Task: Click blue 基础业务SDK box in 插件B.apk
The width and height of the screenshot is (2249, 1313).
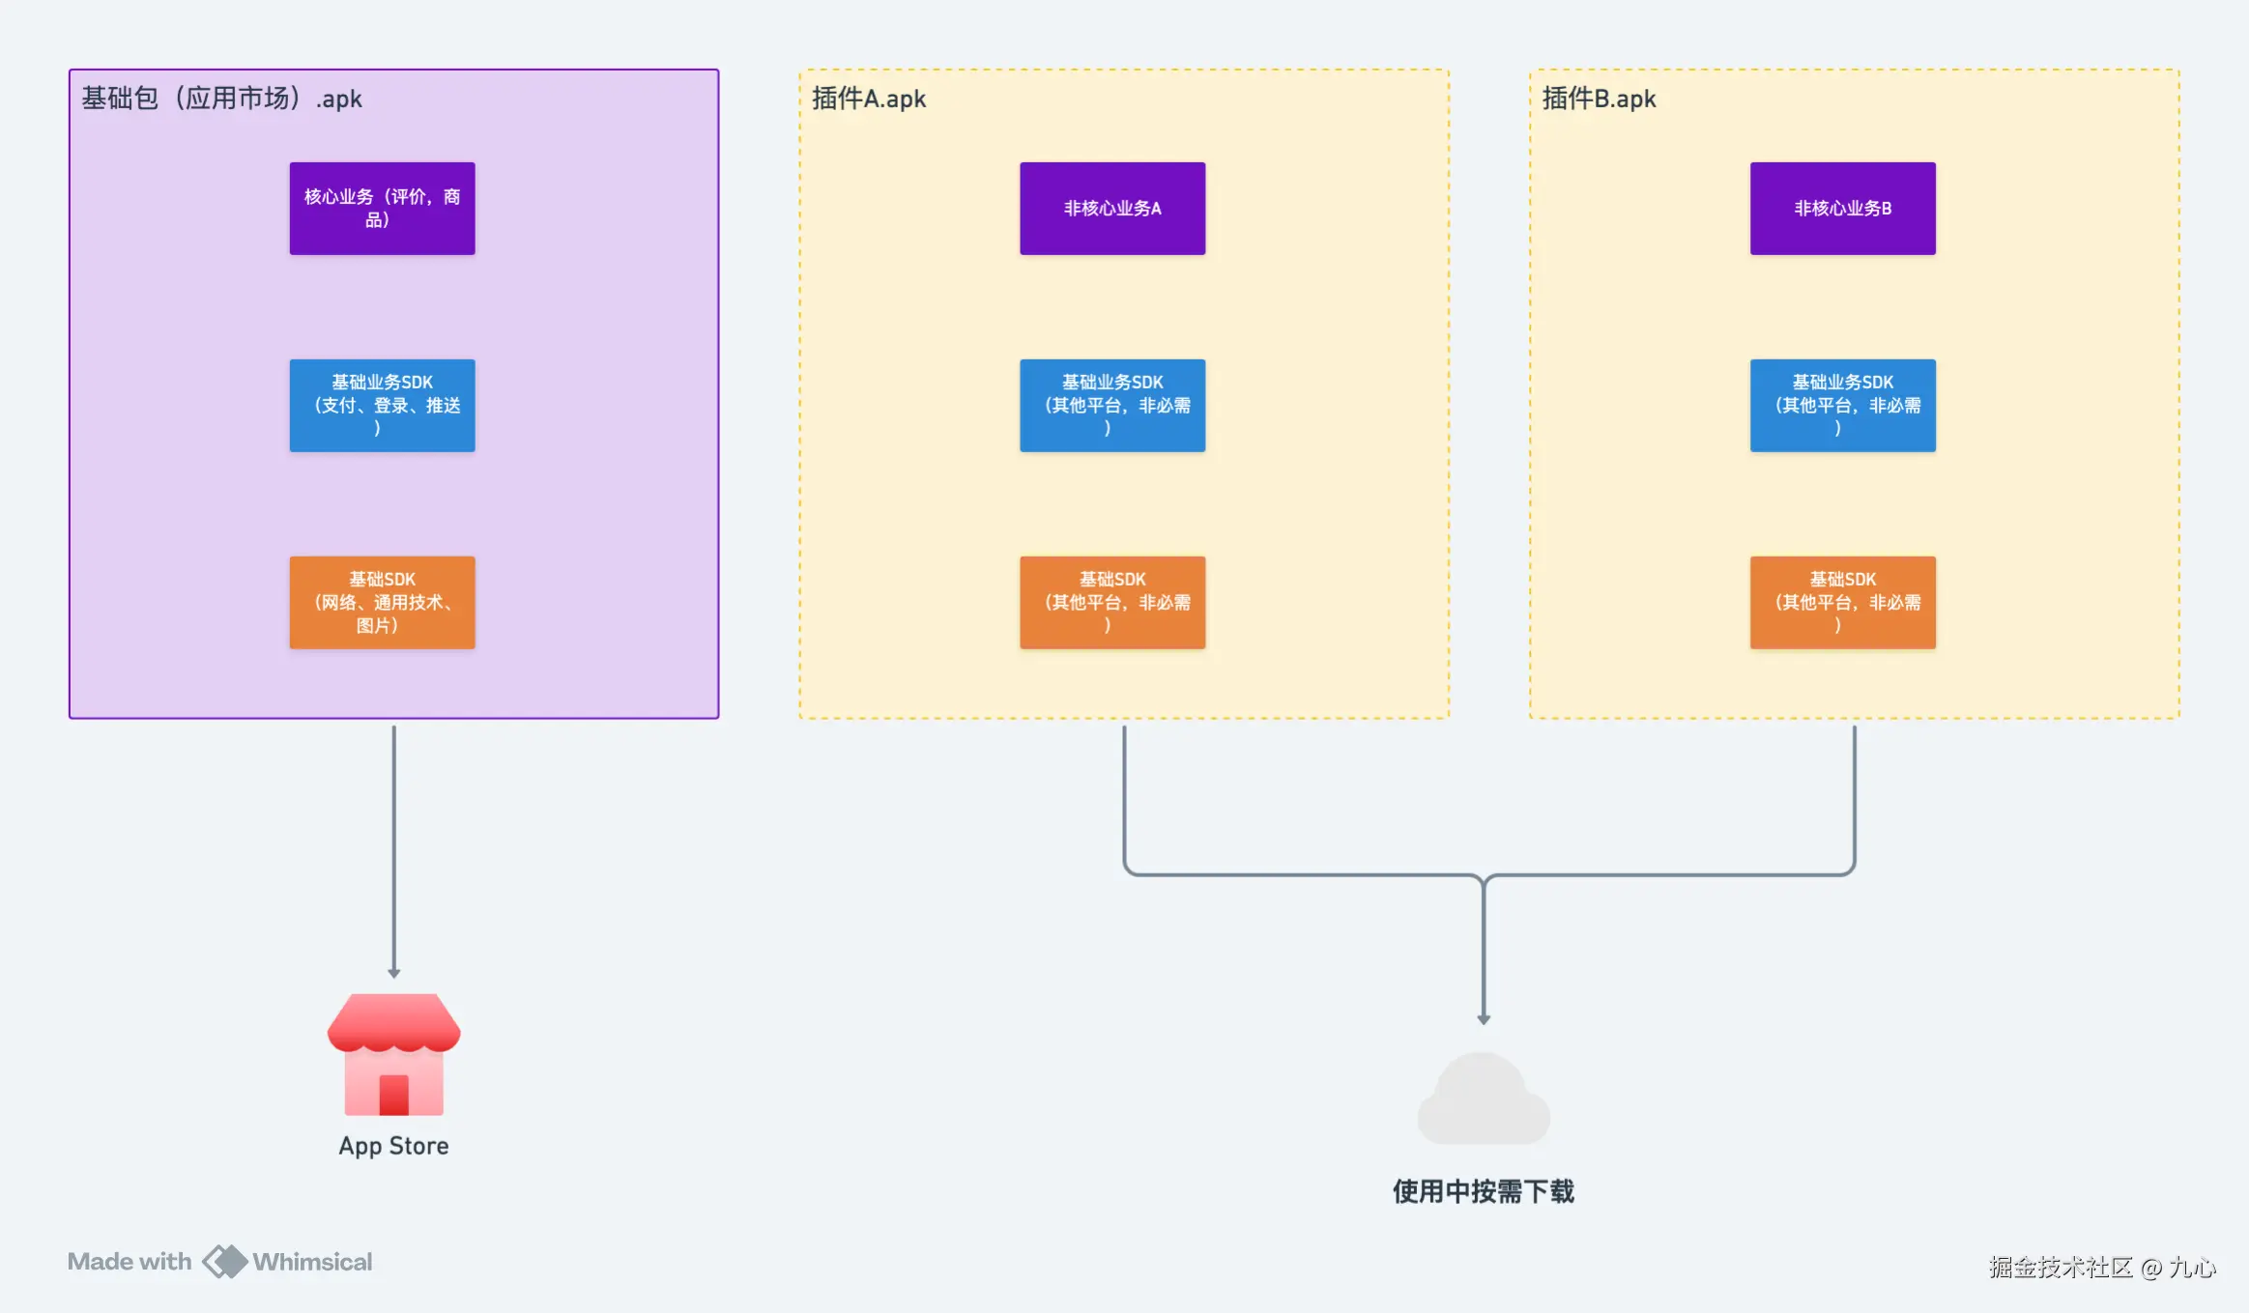Action: point(1842,405)
